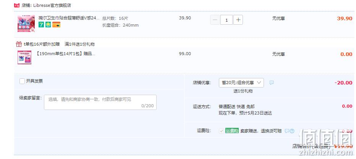Click the quantity input field showing 1
Screen dimensions: 356x159
[227, 20]
